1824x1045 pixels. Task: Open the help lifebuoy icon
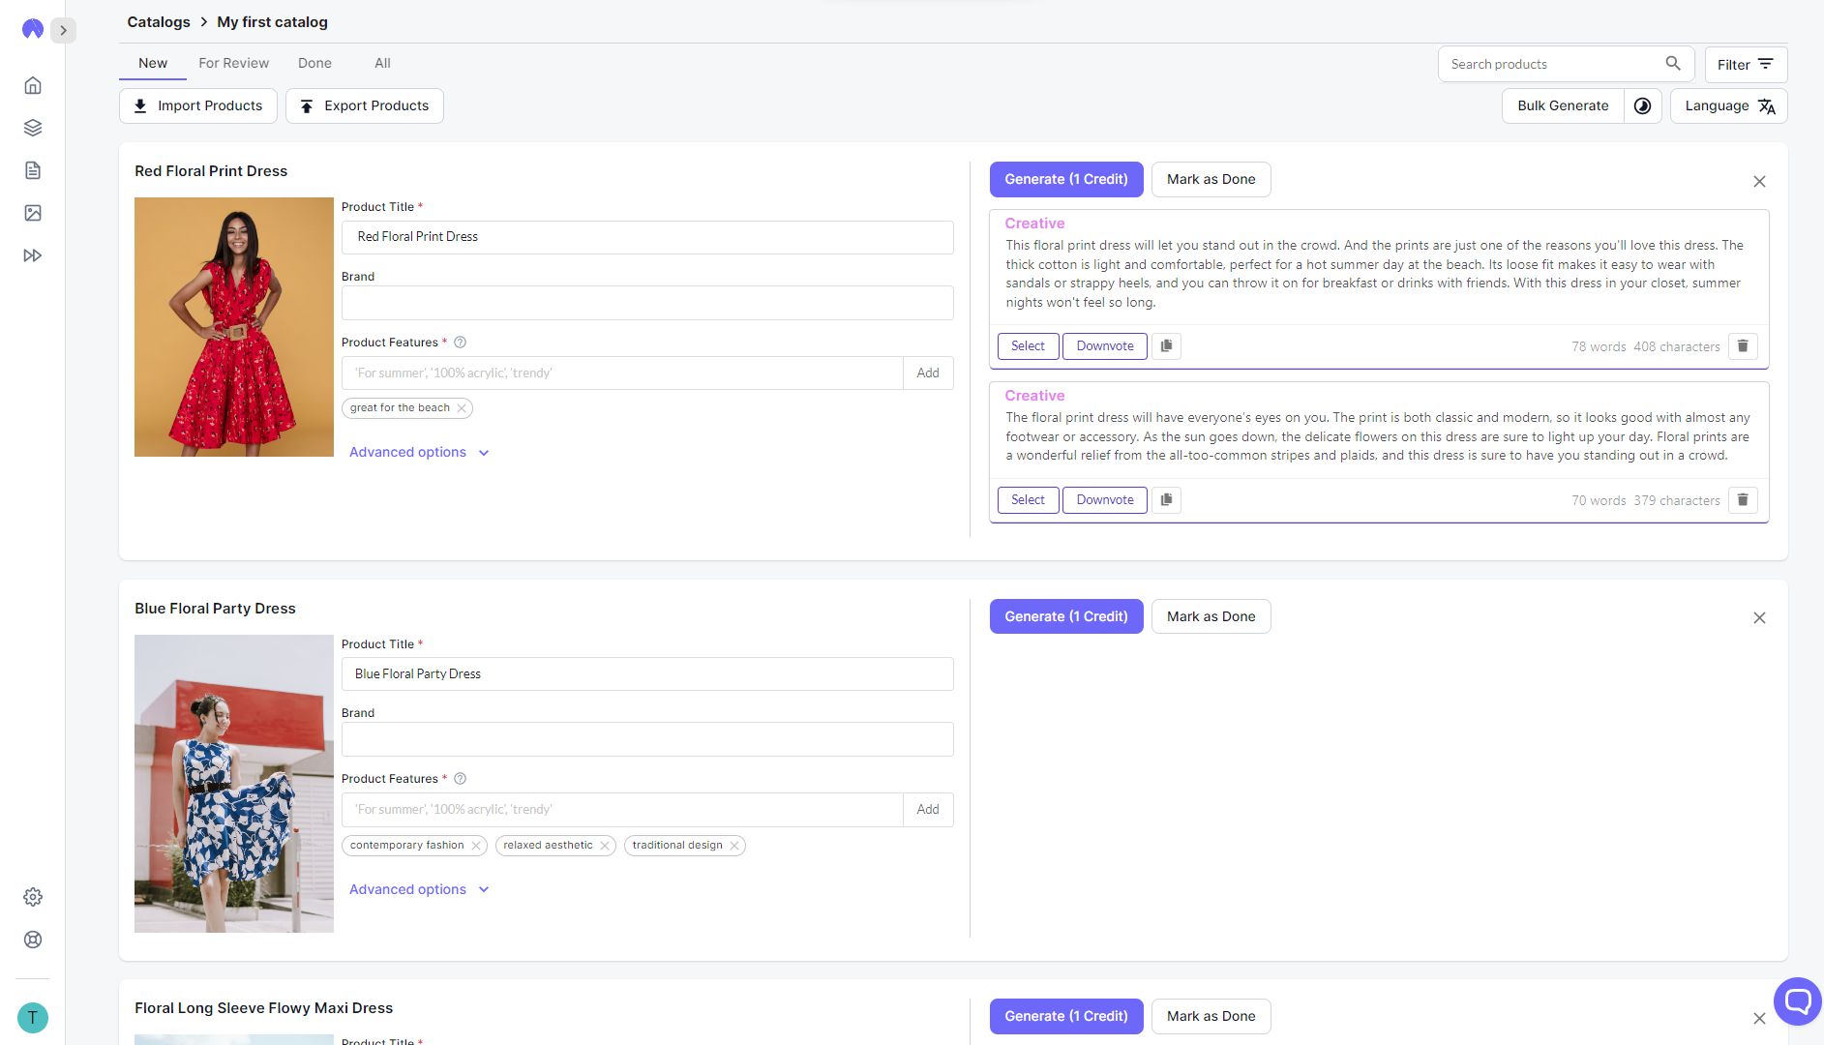click(33, 940)
